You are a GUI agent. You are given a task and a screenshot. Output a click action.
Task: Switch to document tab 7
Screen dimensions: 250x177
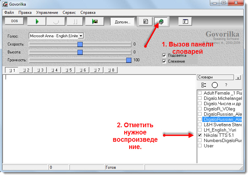tap(97, 70)
